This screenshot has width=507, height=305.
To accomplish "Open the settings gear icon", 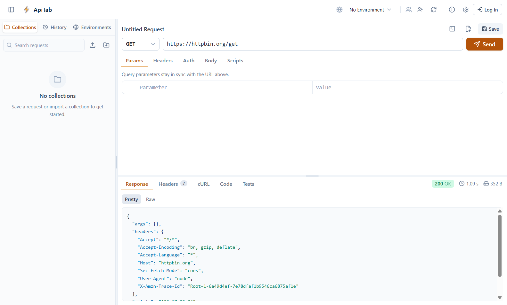I will click(x=466, y=10).
